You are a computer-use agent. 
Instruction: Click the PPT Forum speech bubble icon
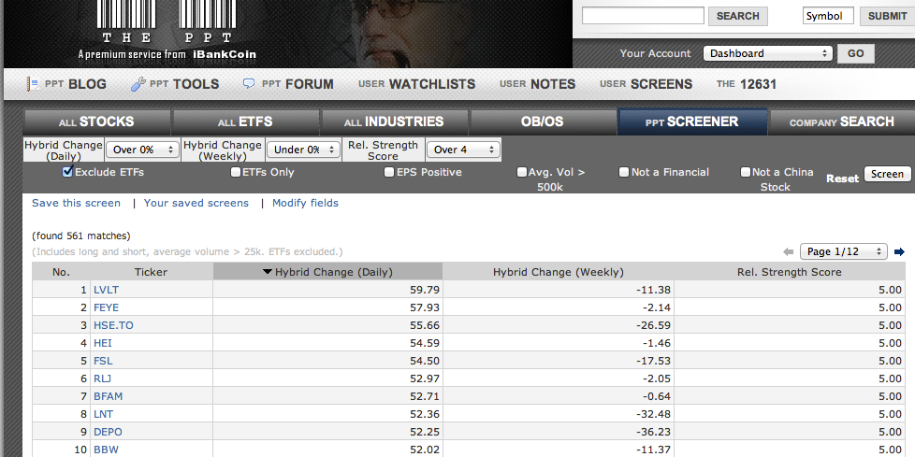tap(249, 83)
